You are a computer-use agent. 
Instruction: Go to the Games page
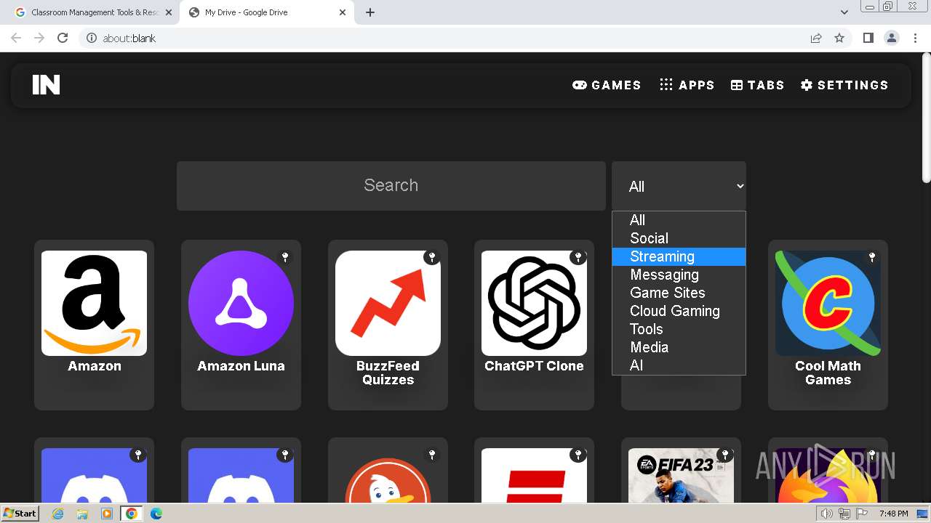point(607,85)
